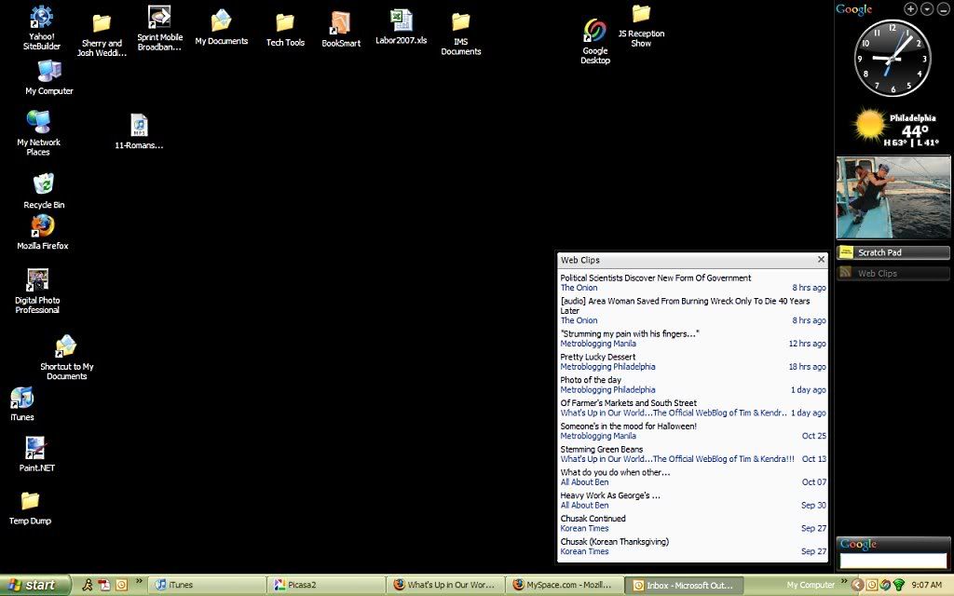This screenshot has width=954, height=596.
Task: Switch to MySpace.com Mozilla taskbar button
Action: (x=565, y=585)
